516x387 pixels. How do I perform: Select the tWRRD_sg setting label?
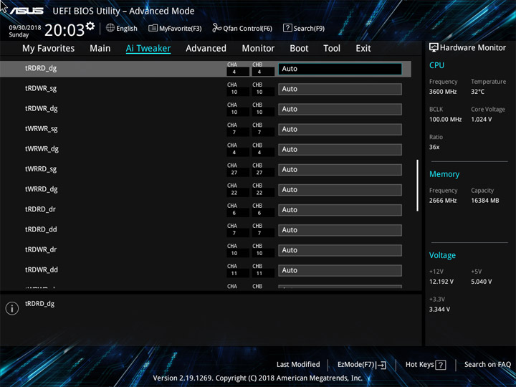[x=41, y=169]
